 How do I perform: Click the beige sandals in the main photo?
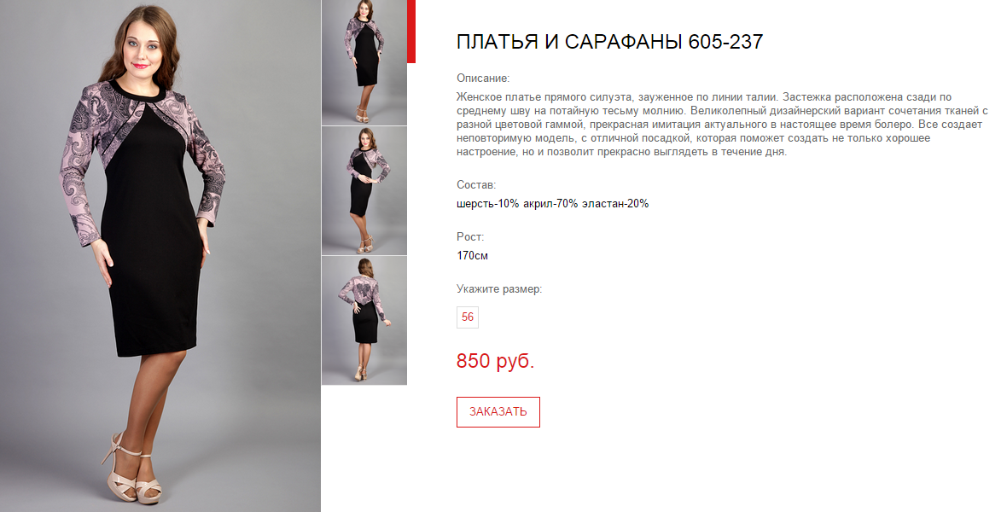point(131,469)
